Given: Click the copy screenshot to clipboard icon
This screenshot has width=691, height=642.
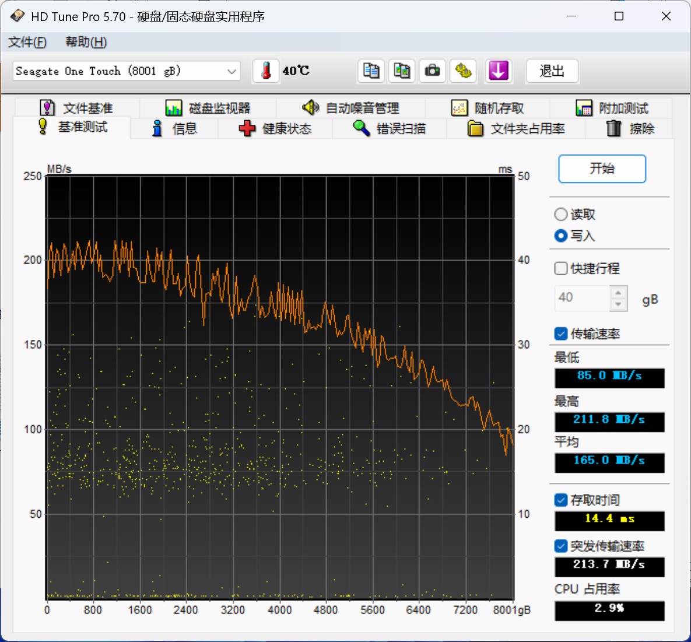Looking at the screenshot, I should pos(402,71).
